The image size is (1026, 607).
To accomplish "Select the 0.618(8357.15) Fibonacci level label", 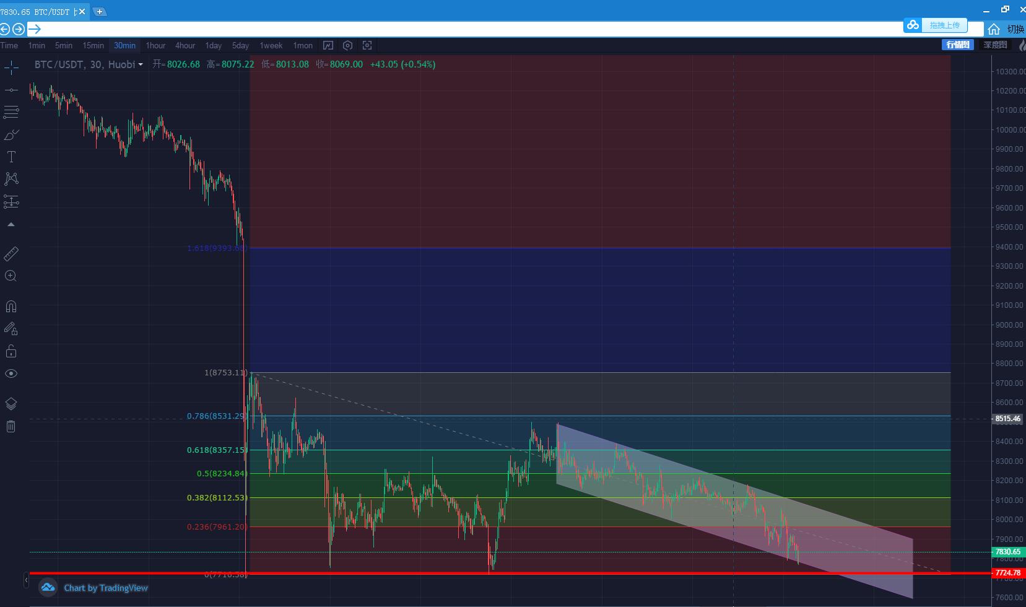I will coord(217,450).
